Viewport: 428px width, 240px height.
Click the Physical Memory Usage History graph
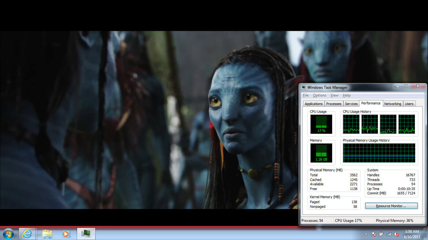coord(379,153)
